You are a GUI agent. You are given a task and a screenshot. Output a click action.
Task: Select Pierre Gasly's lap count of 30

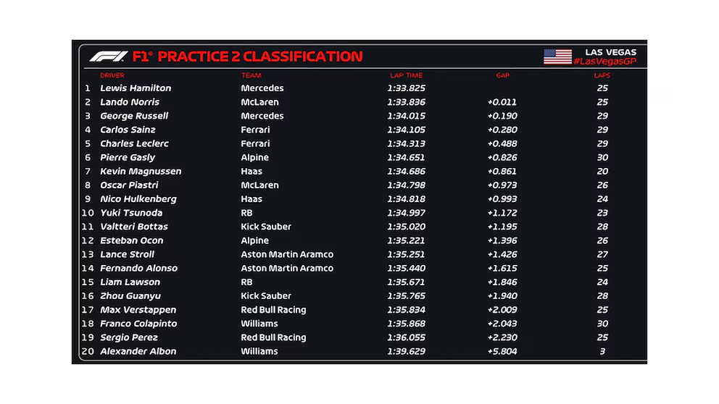pyautogui.click(x=602, y=158)
